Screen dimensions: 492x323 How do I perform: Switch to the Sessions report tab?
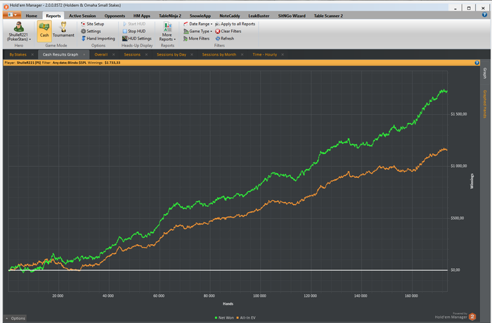[132, 55]
